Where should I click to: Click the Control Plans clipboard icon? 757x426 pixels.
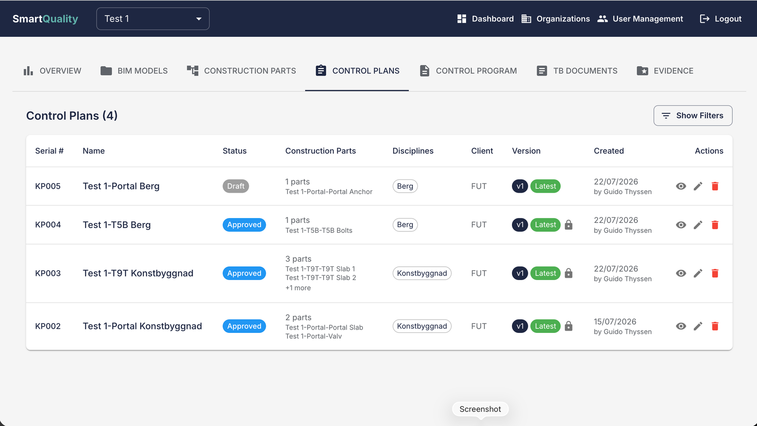coord(321,70)
